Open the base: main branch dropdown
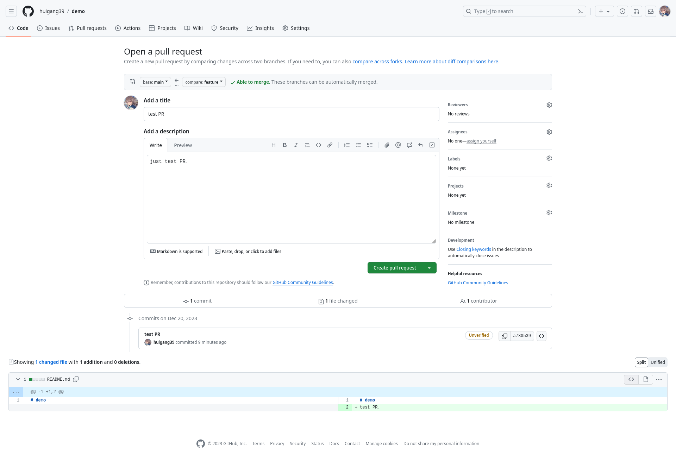The width and height of the screenshot is (676, 462). (155, 82)
